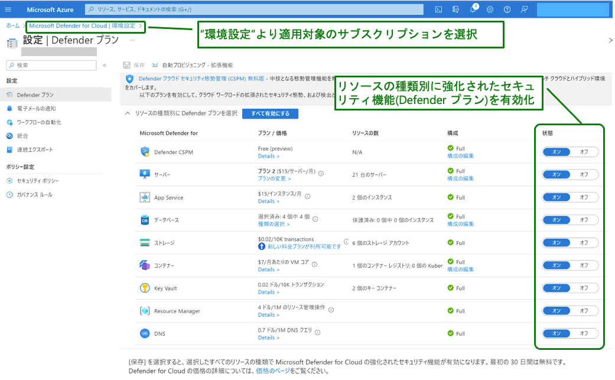Collapse the リソースの種類別に Defender プランを選択 section
This screenshot has width=615, height=380.
pyautogui.click(x=127, y=113)
